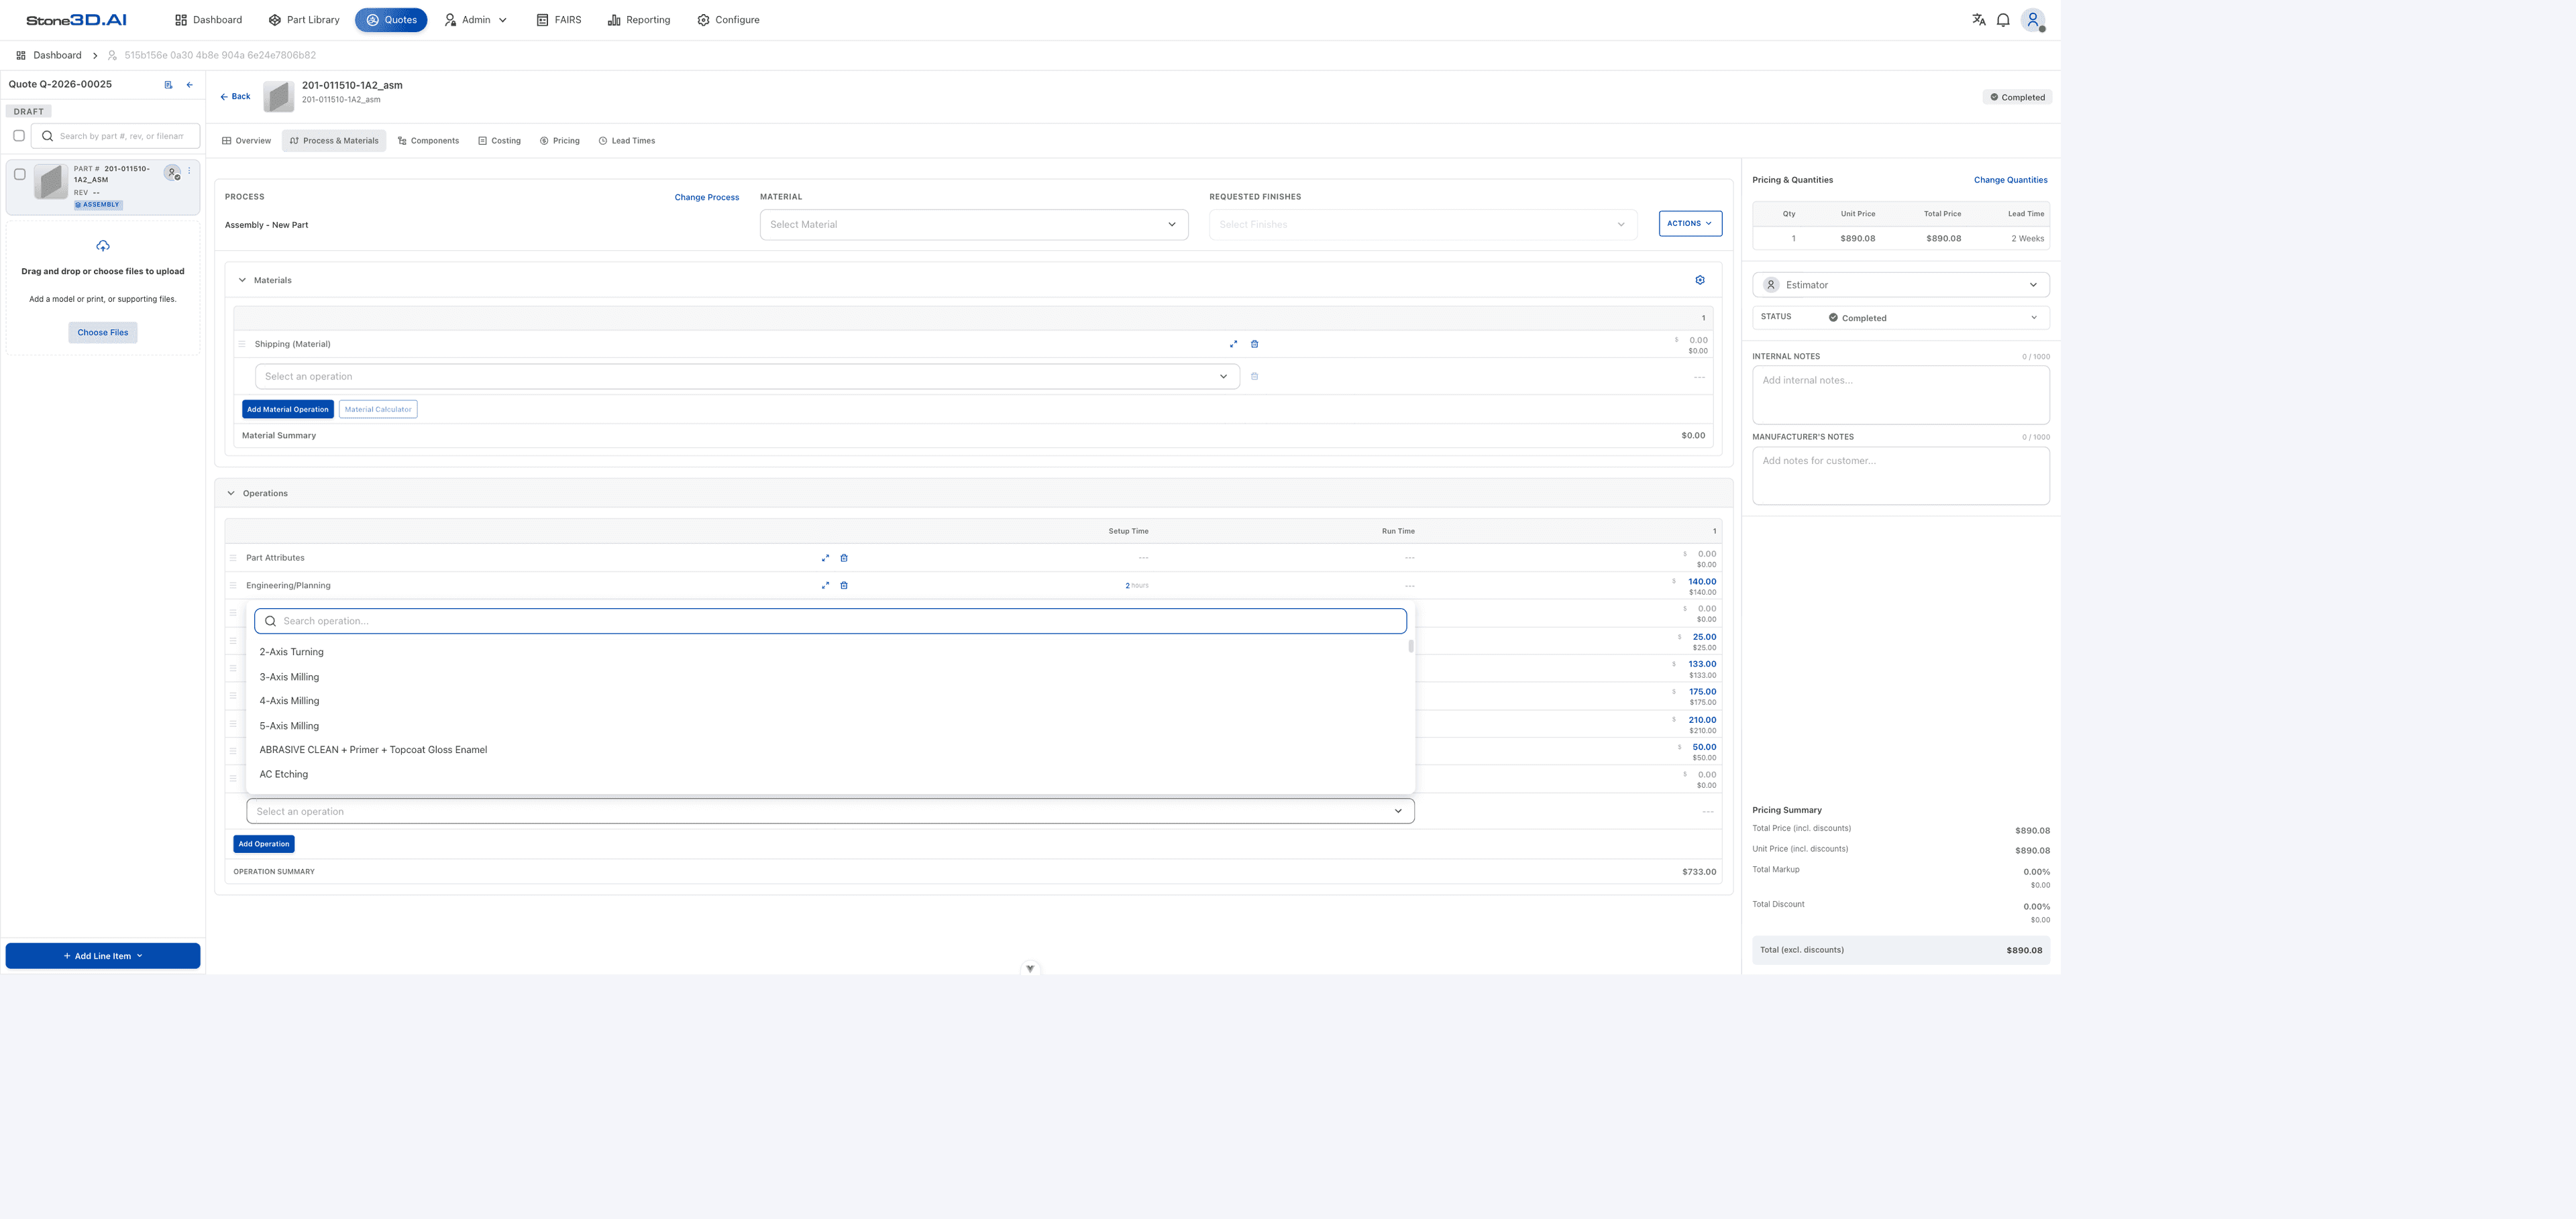Delete the Part Attributes operation
Image resolution: width=2576 pixels, height=1219 pixels.
[x=844, y=558]
